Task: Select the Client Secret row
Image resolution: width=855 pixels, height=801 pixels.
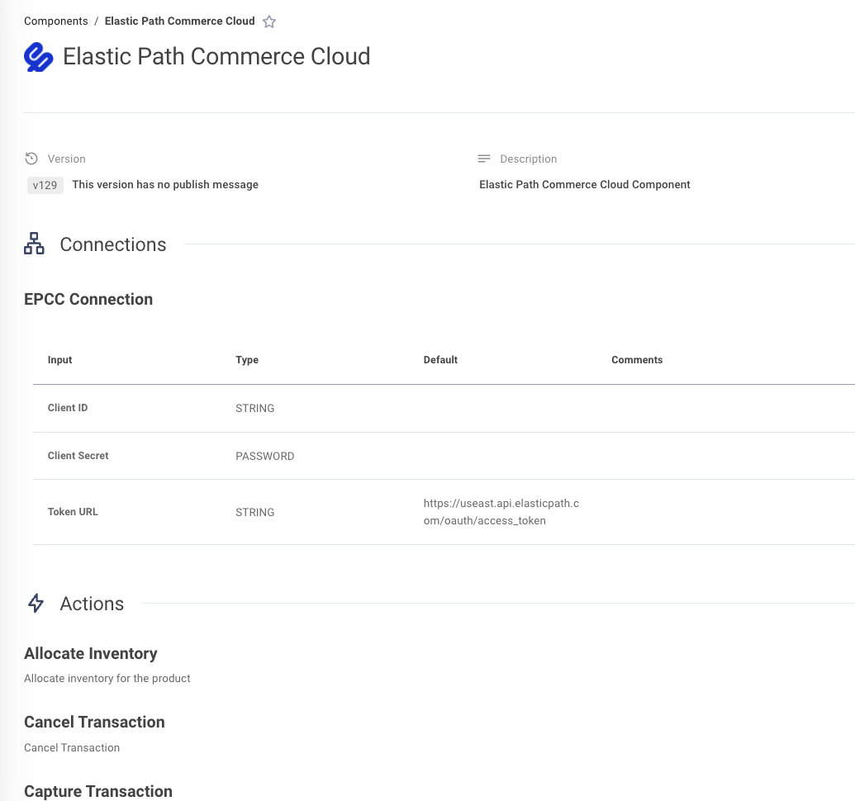Action: click(x=444, y=456)
